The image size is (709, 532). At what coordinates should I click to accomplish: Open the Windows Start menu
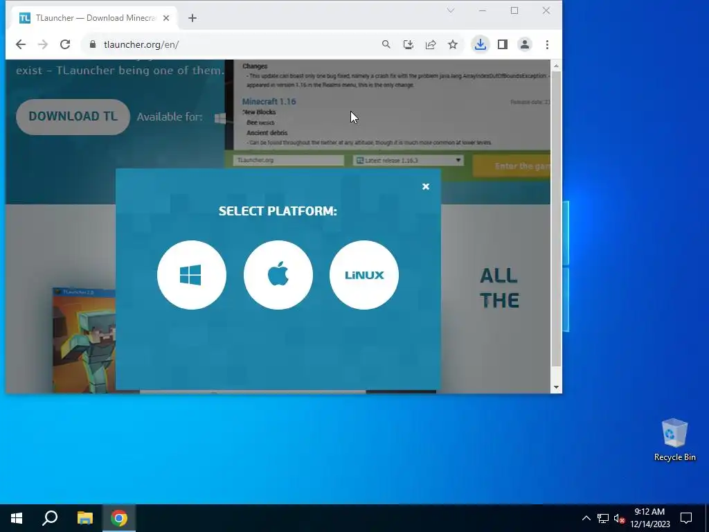[x=17, y=518]
